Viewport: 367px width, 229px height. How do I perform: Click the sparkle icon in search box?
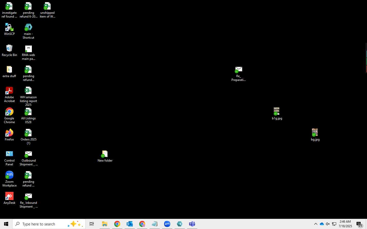point(75,224)
